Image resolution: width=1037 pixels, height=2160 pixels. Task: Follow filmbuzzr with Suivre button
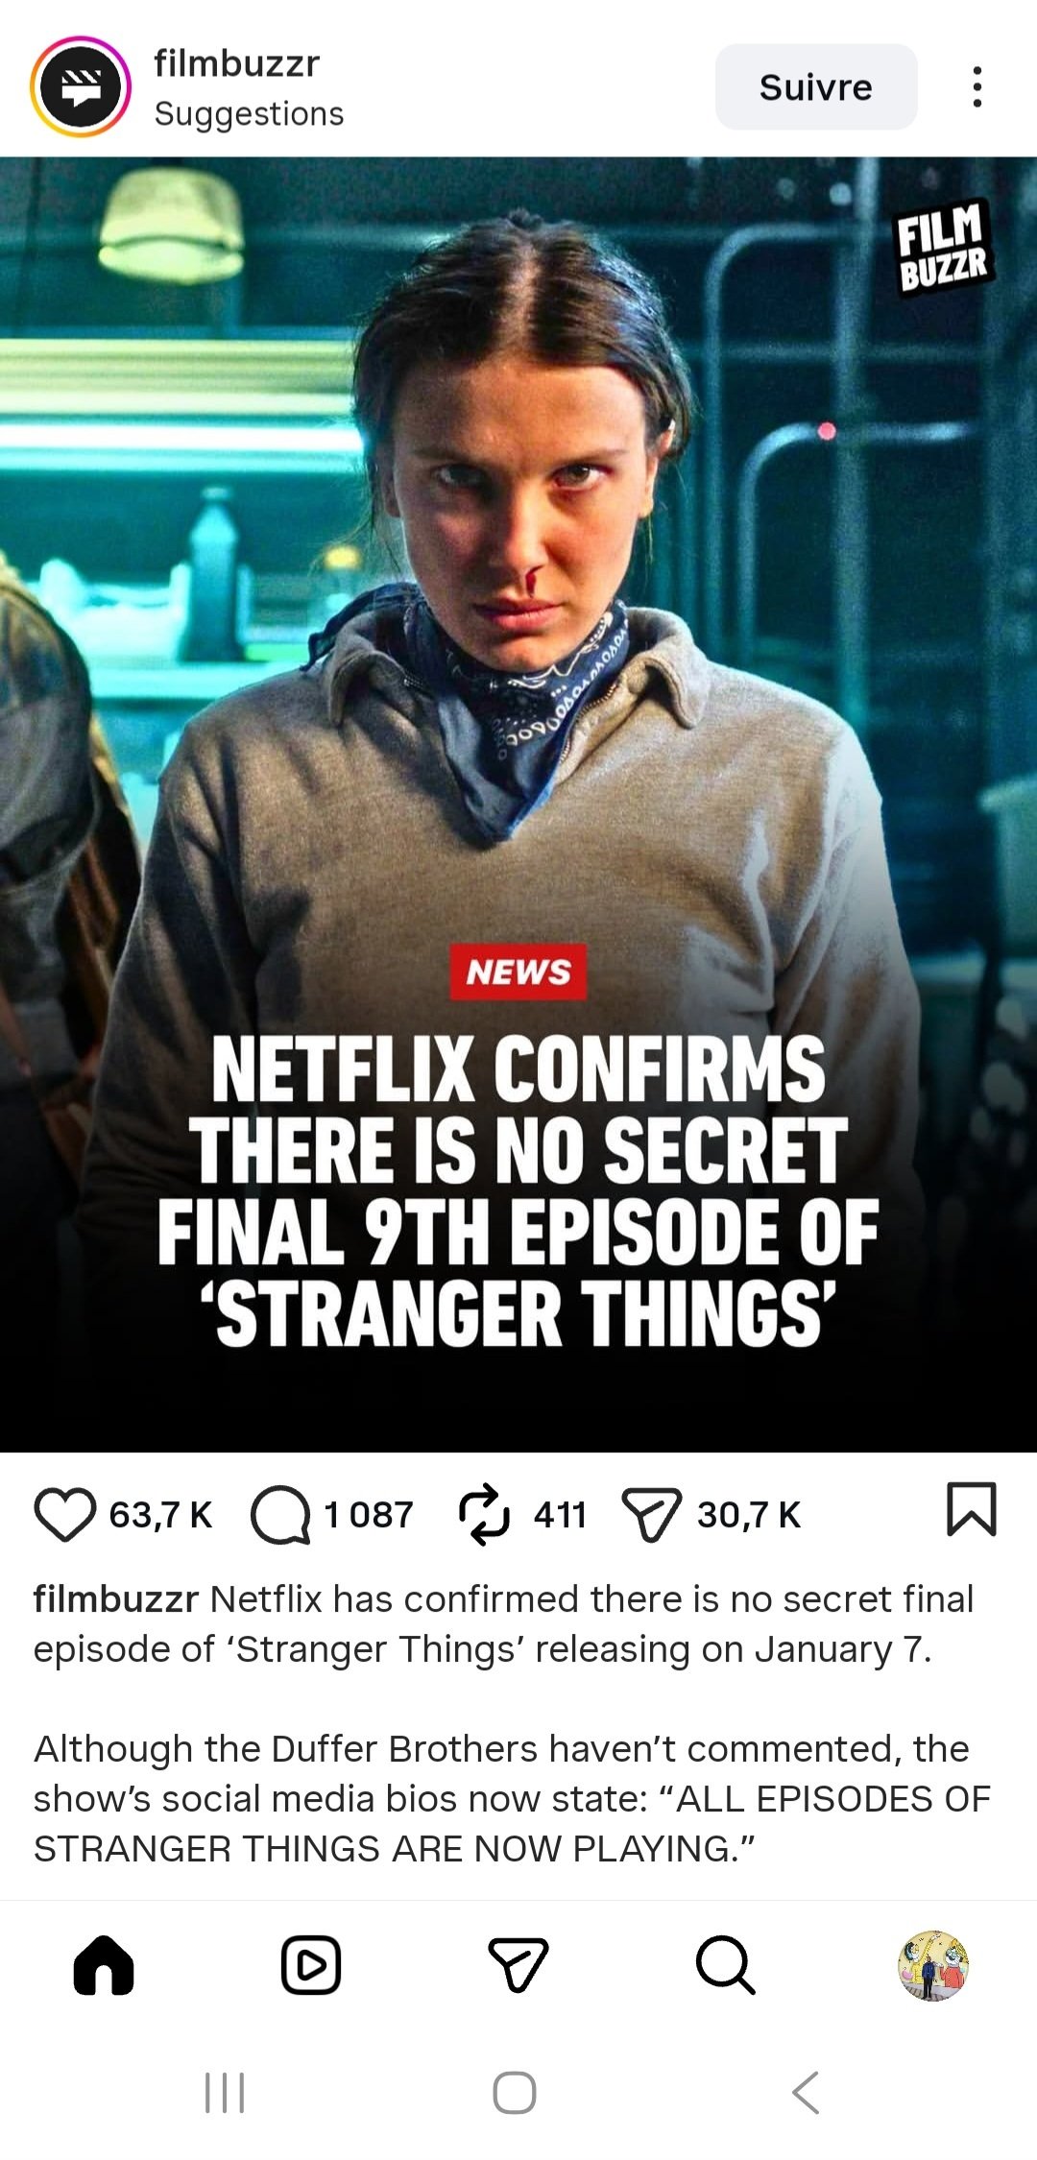pos(816,86)
